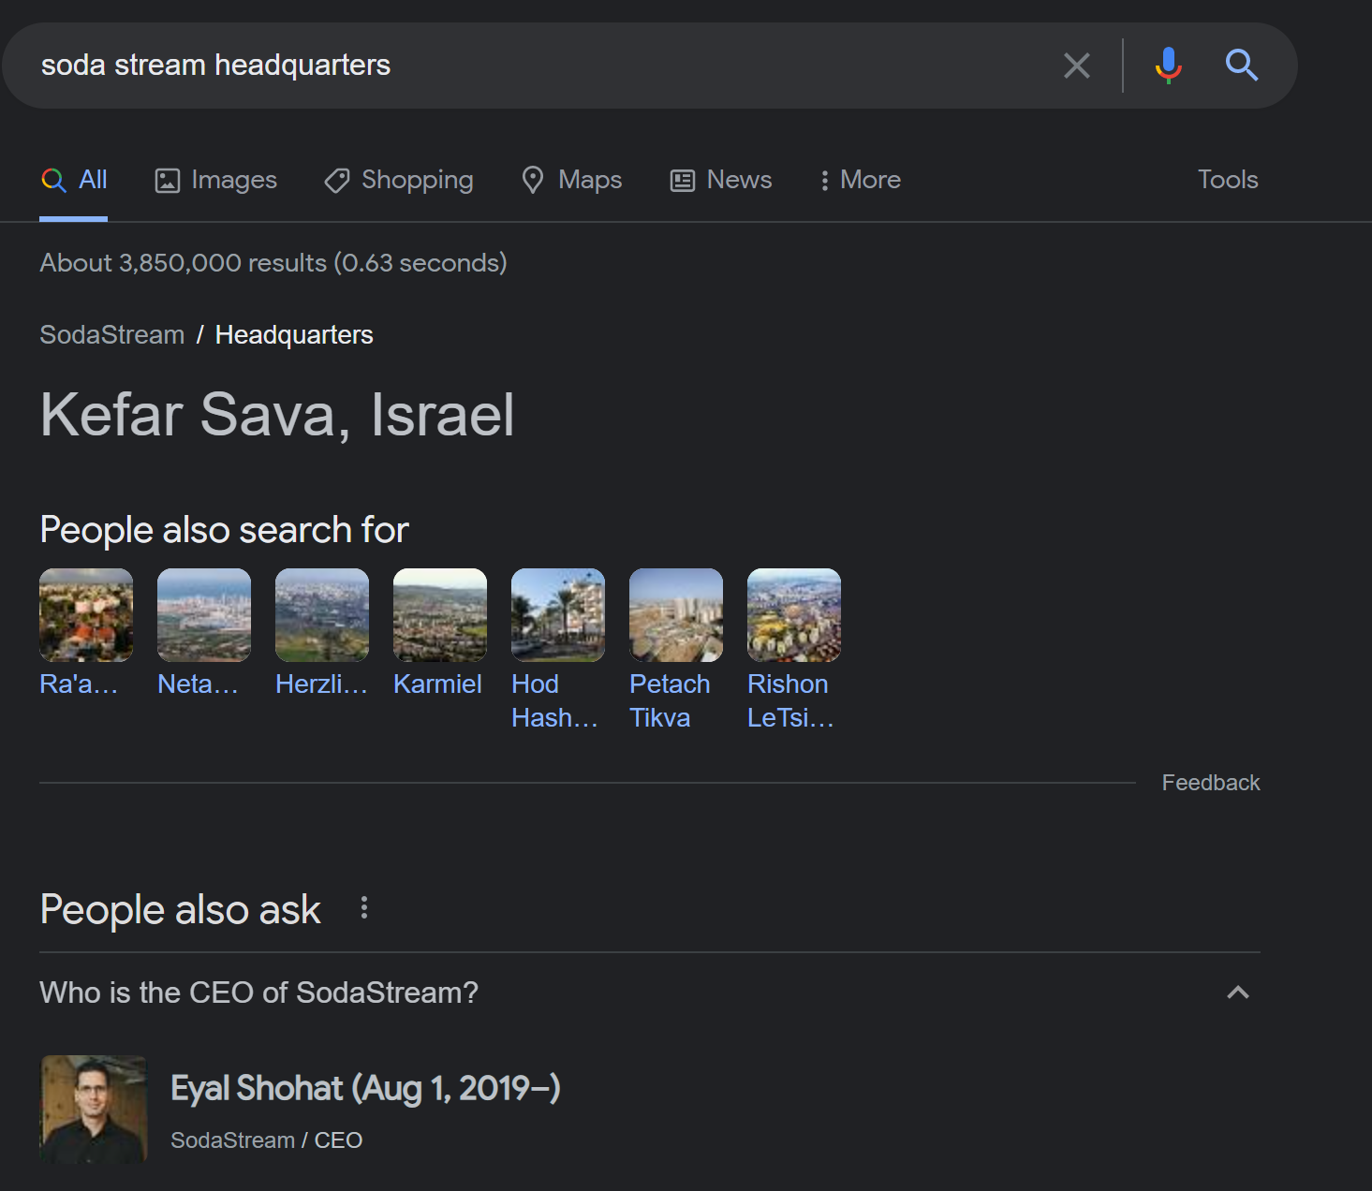The image size is (1372, 1191).
Task: Open the Maps tab
Action: click(572, 180)
